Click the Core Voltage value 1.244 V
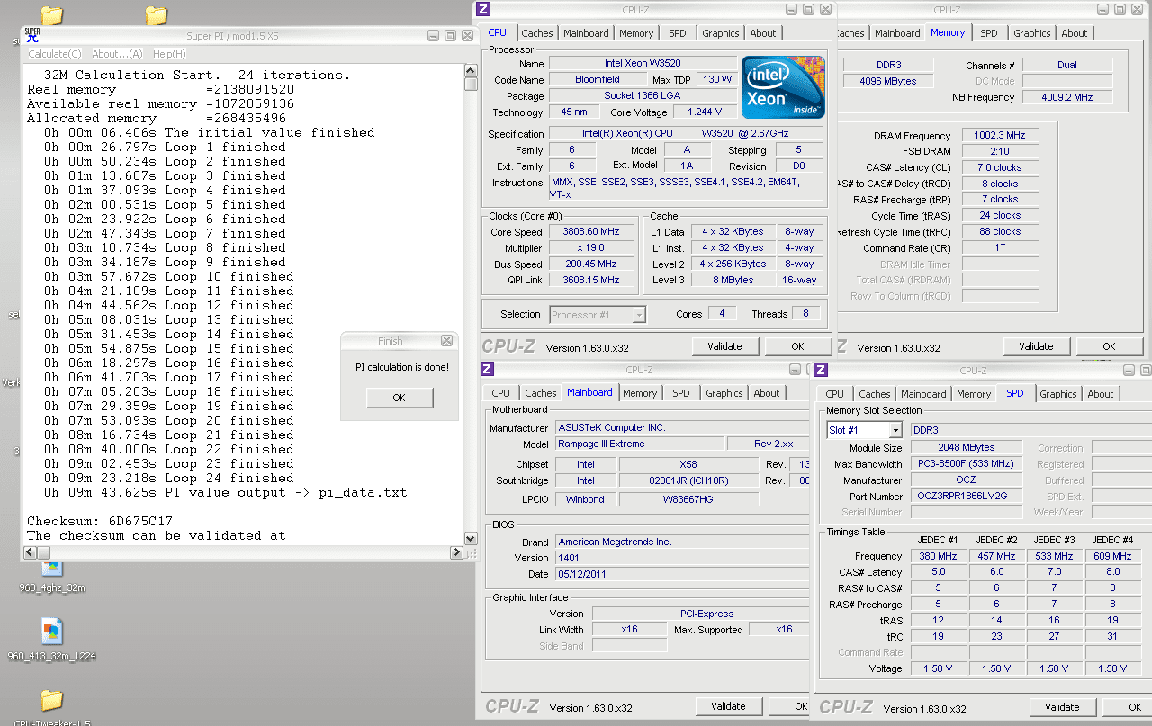 703,112
